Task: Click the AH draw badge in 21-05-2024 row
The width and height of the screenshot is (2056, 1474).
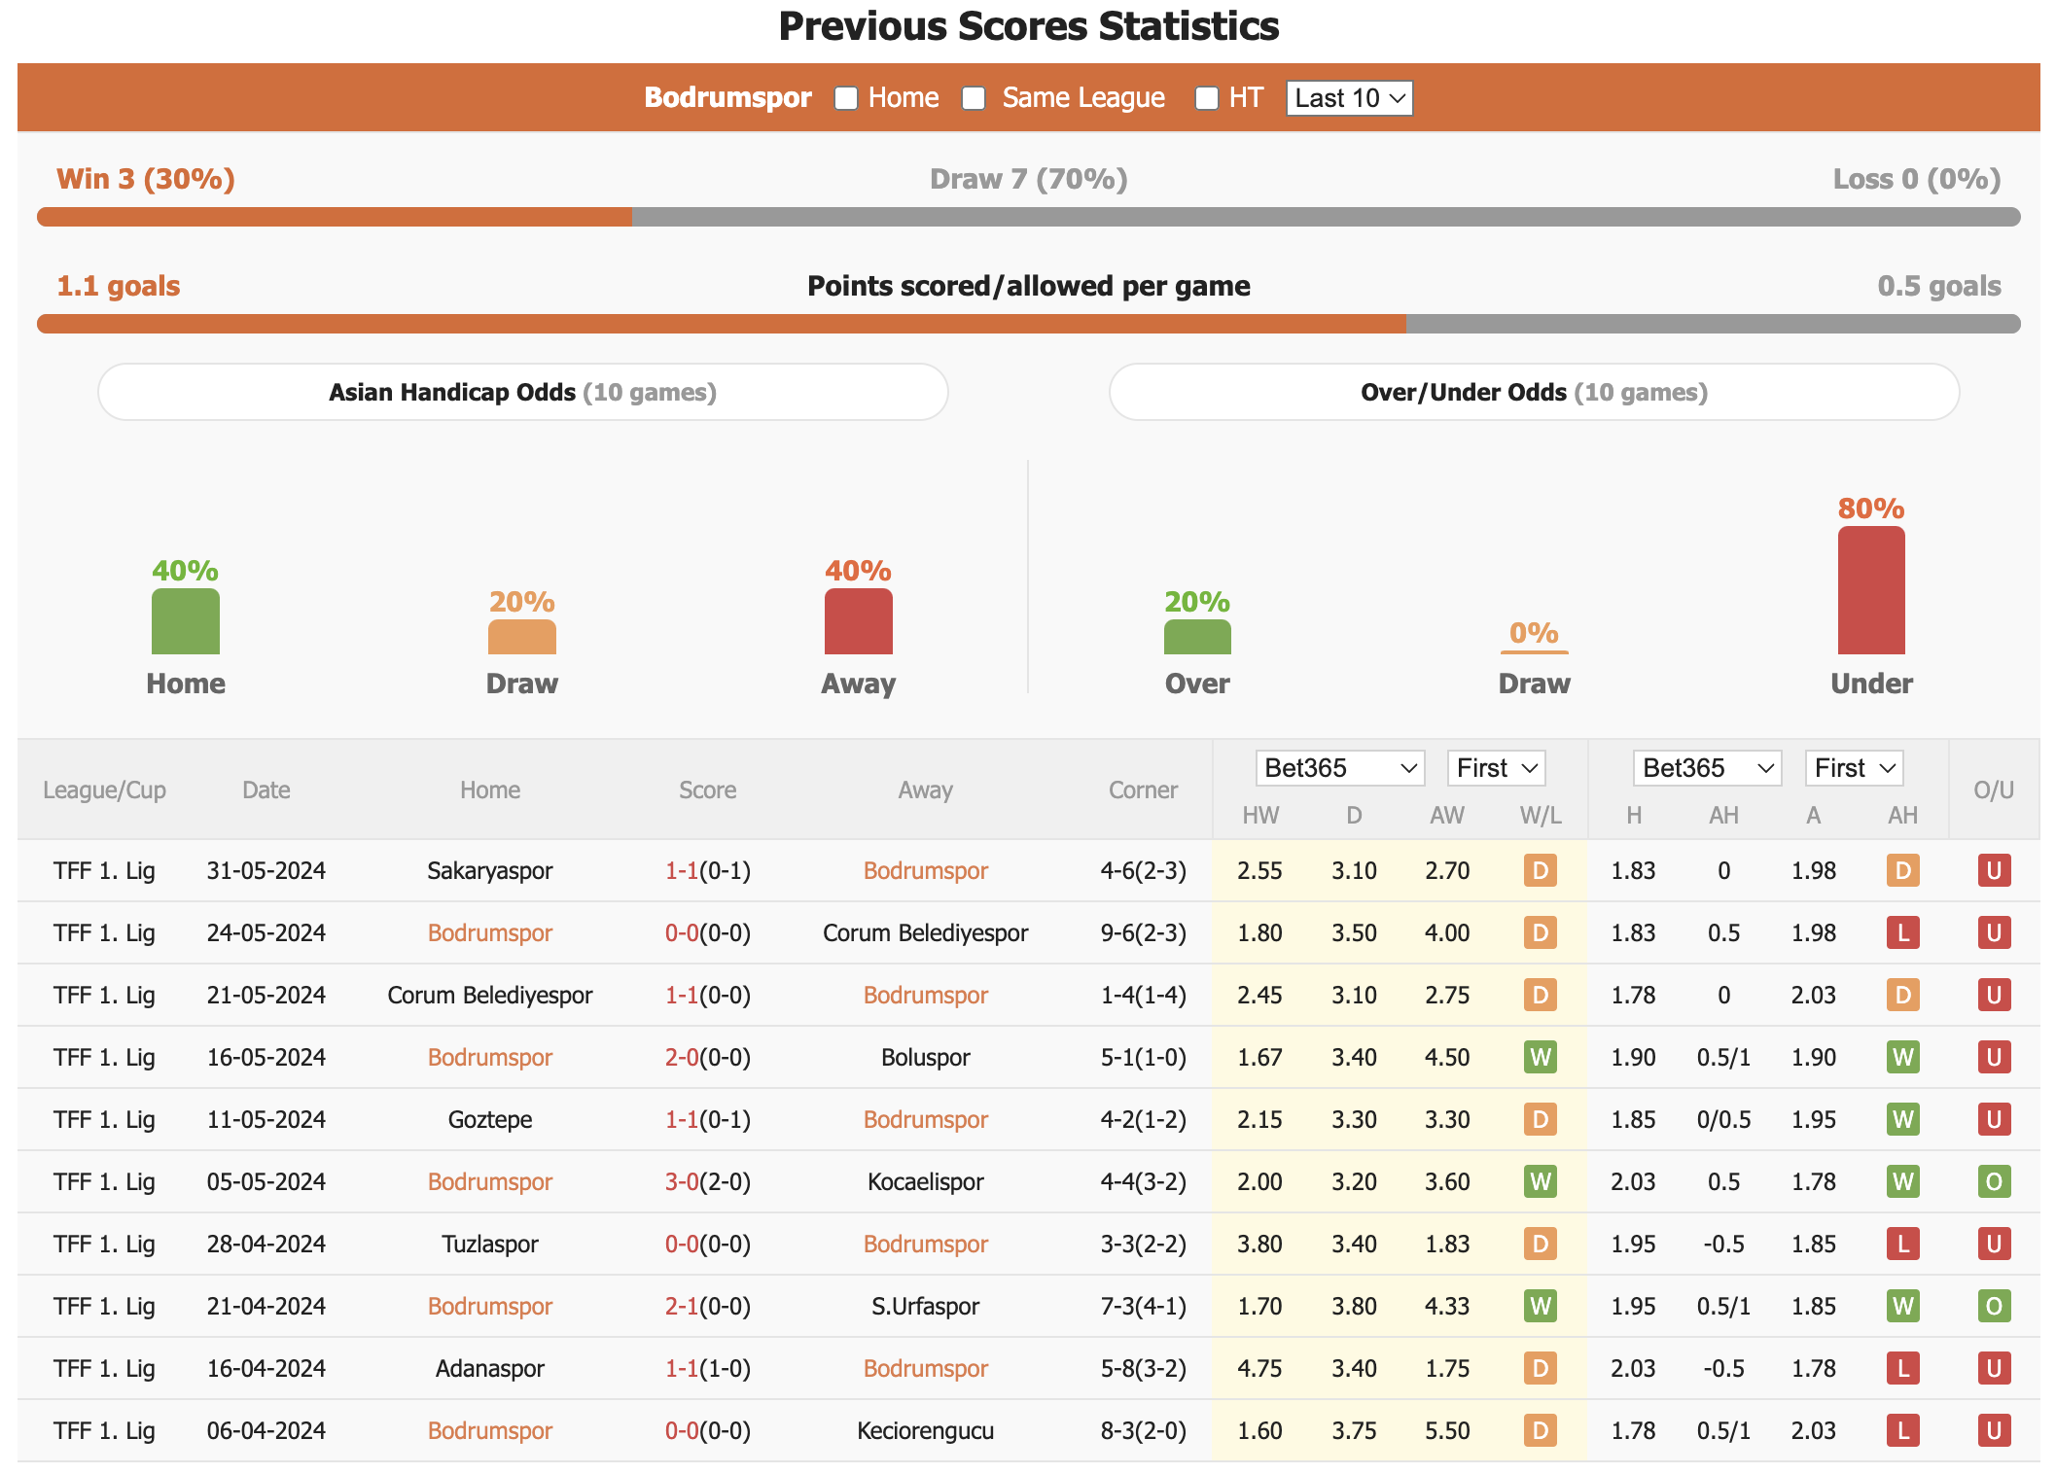Action: click(1903, 995)
